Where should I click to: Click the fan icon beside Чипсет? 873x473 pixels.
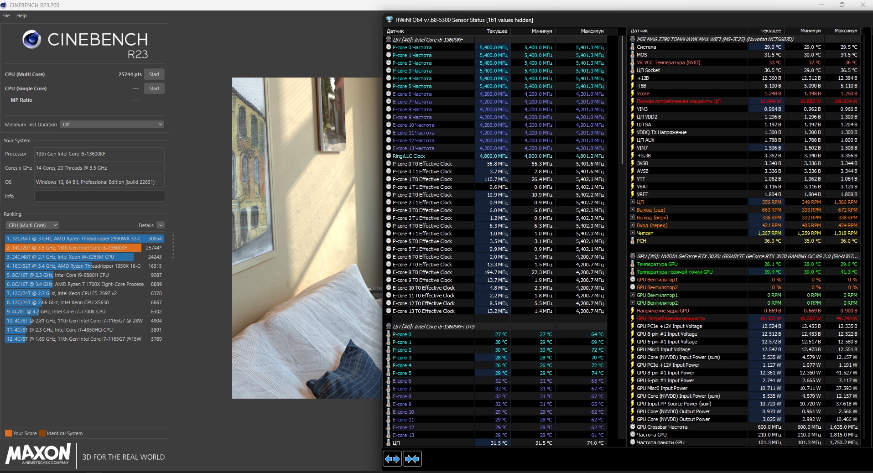click(633, 233)
